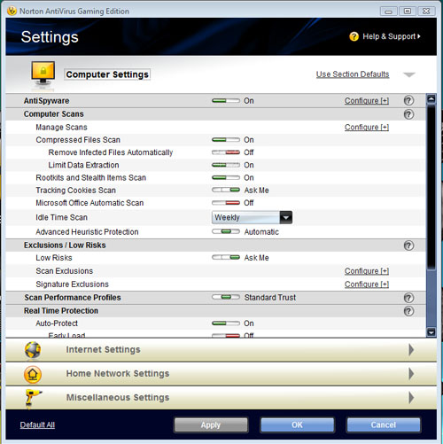Click the Cancel button
Screen dimensions: 443x444
coord(384,425)
